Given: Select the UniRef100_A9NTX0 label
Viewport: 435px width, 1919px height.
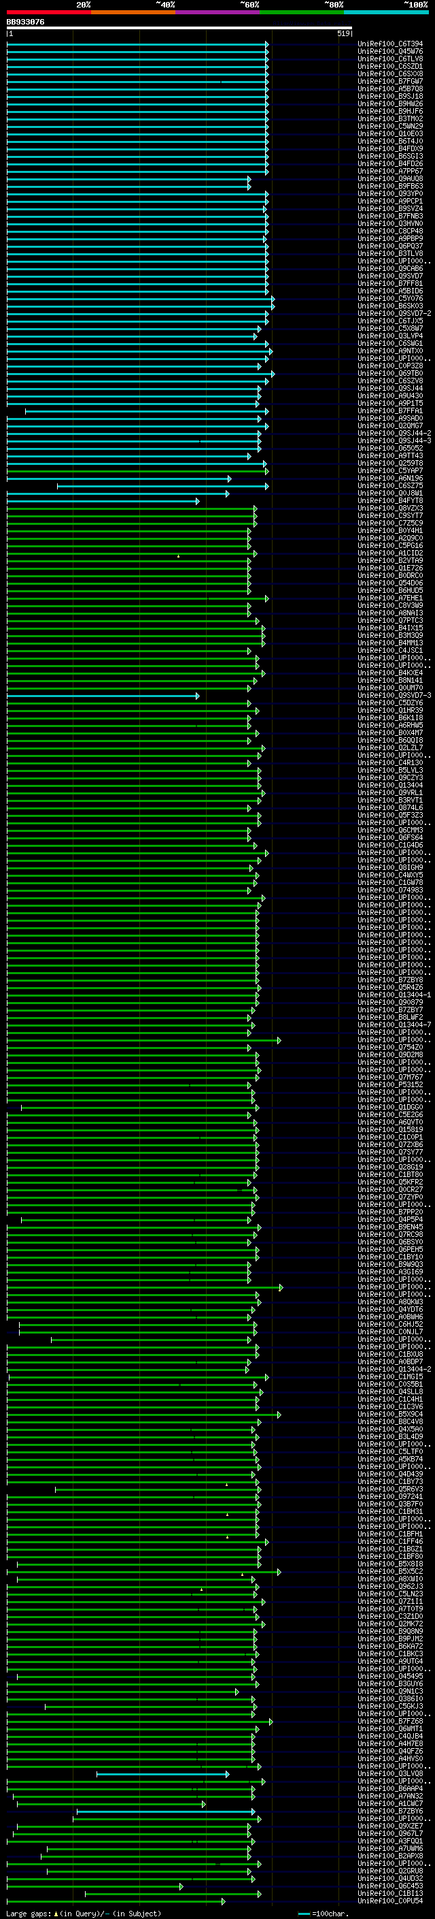Looking at the screenshot, I should click(390, 351).
